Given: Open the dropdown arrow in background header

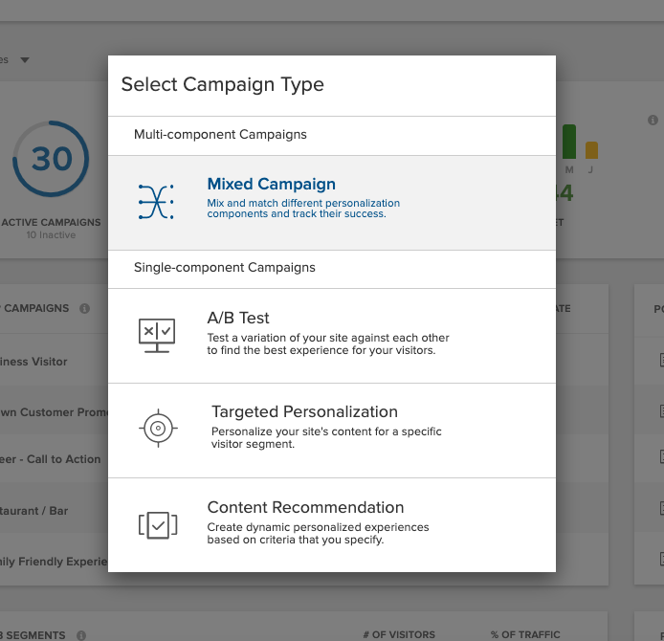Looking at the screenshot, I should pos(25,60).
